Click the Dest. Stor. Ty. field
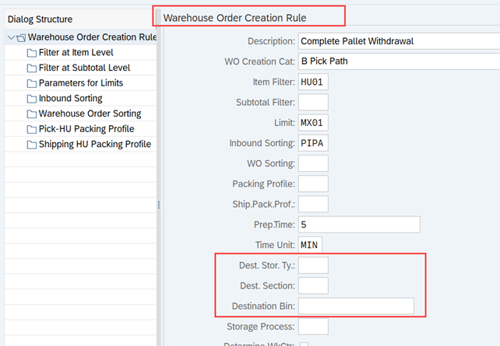The width and height of the screenshot is (500, 346). 313,265
